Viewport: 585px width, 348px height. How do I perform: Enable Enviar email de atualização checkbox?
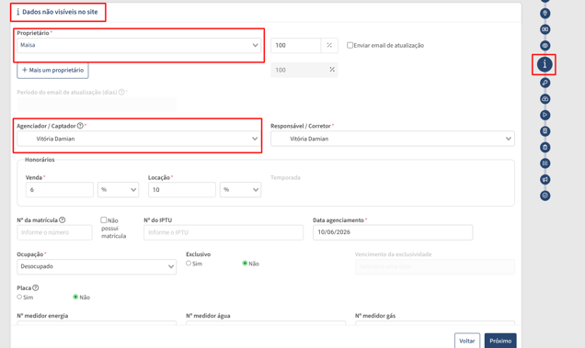click(x=350, y=46)
